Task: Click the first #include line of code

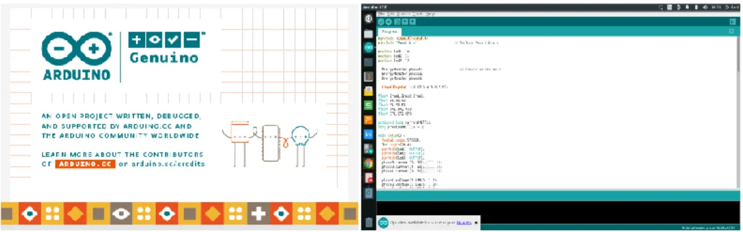Action: 403,38
